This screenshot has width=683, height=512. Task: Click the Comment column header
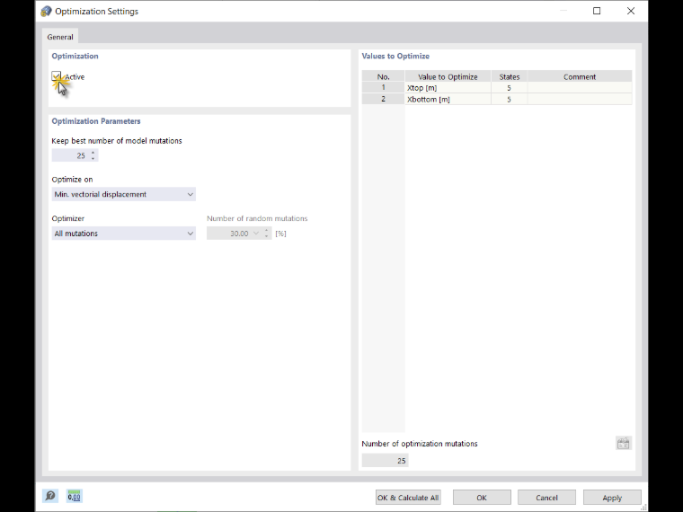[x=580, y=76]
